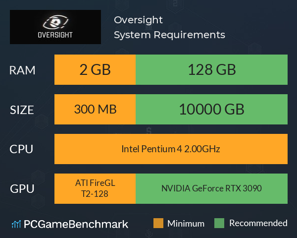This screenshot has width=297, height=238.
Task: Click the NVIDIA GeForce RTX 3090 bar
Action: click(212, 188)
